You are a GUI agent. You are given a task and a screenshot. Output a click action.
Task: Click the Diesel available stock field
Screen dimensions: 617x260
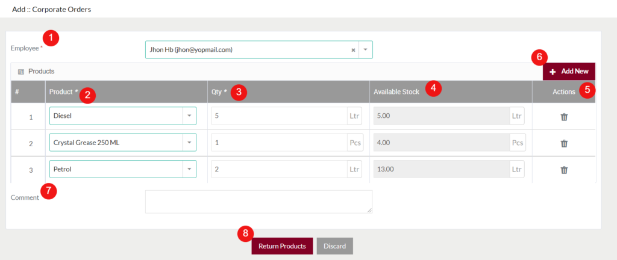pyautogui.click(x=441, y=116)
